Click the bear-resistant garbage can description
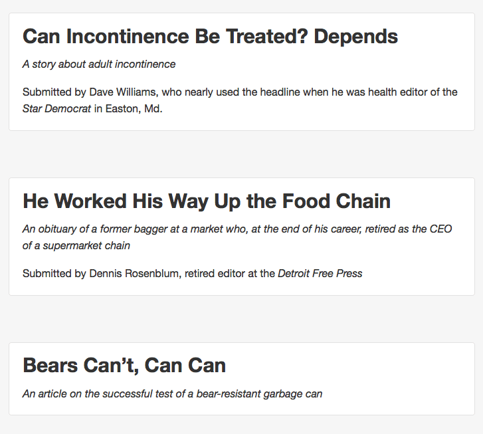 [173, 393]
